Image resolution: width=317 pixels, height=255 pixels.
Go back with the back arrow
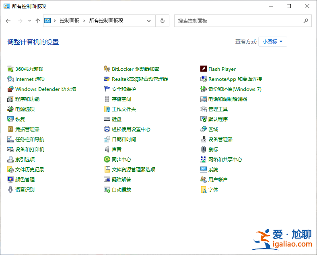click(8, 21)
